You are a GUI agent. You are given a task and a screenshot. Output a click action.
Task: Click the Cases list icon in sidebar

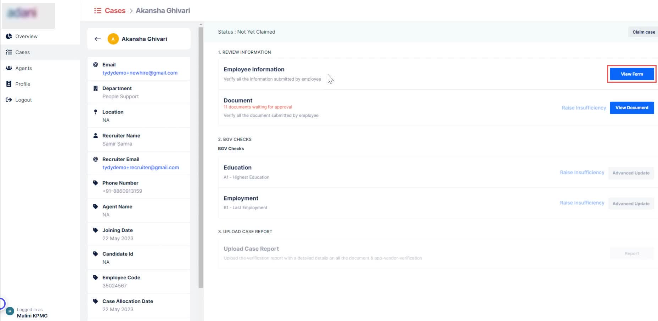(x=9, y=52)
